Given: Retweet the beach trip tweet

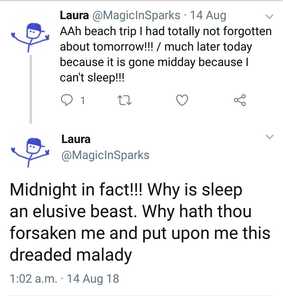Looking at the screenshot, I should (124, 101).
